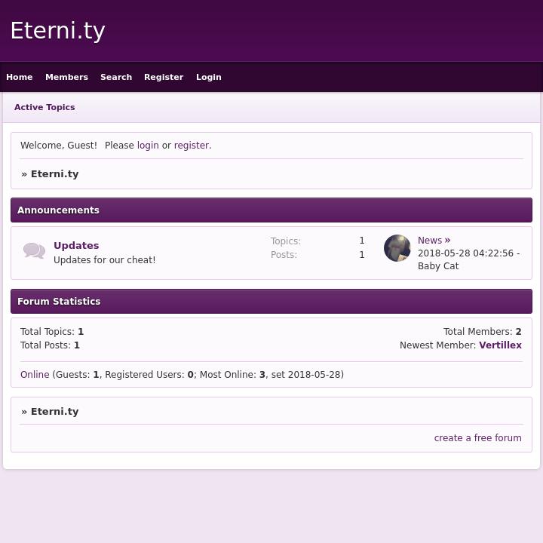Click the Online users link

coord(35,375)
